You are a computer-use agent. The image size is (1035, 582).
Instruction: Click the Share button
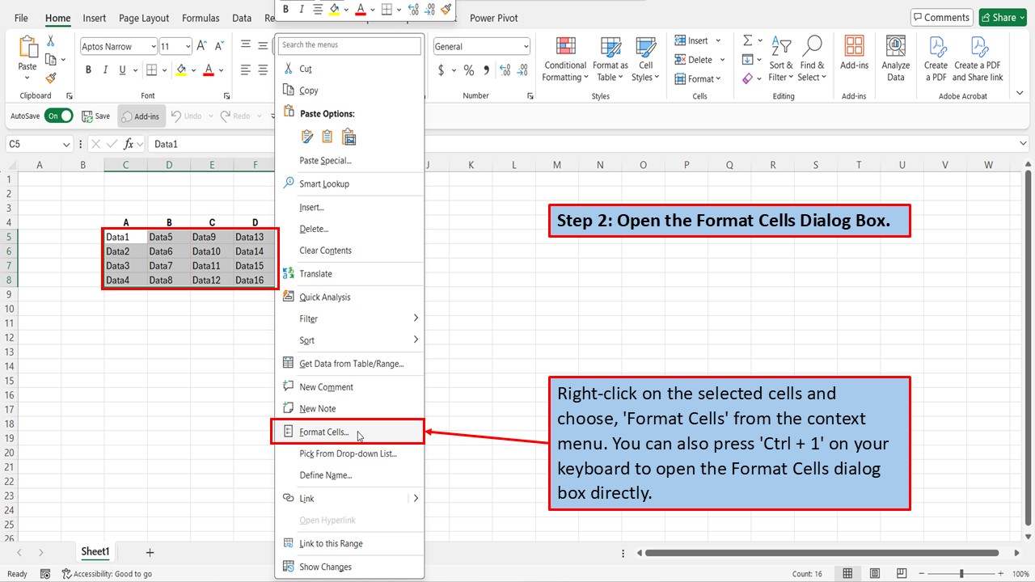1002,16
